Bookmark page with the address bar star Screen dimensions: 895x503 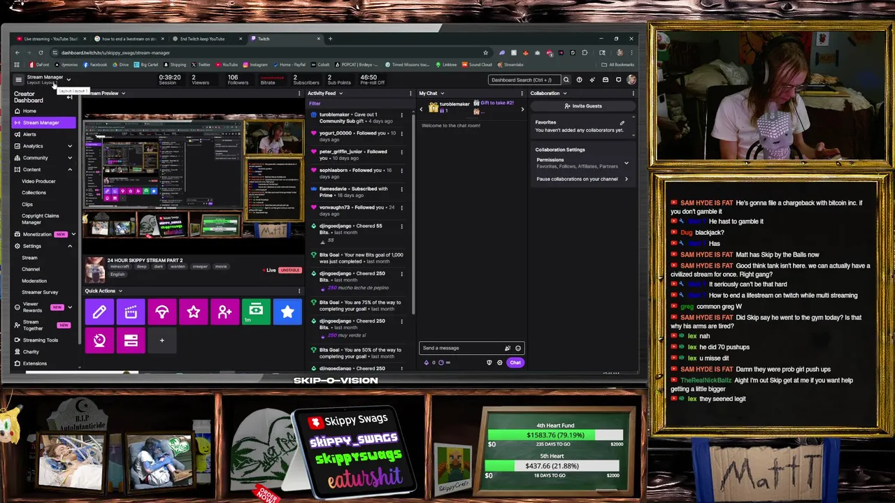tap(485, 52)
